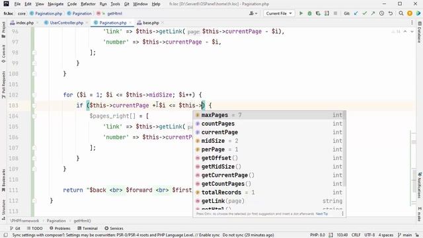
Task: Change PHP 8.0 language level
Action: (x=317, y=235)
